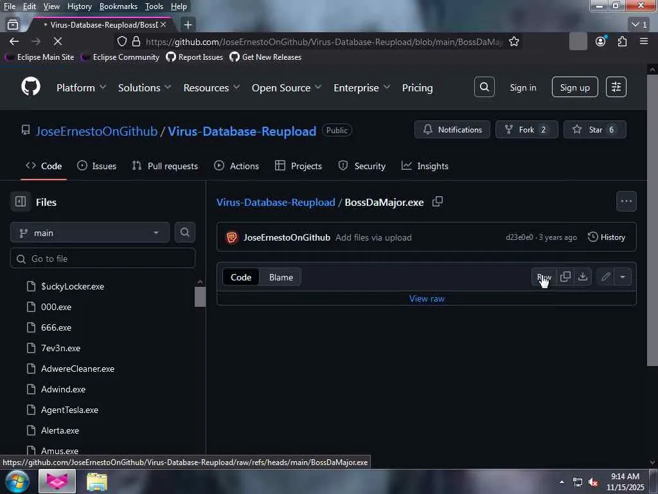Screen dimensions: 658x494
Task: Open the Actions repository tab
Action: click(236, 166)
